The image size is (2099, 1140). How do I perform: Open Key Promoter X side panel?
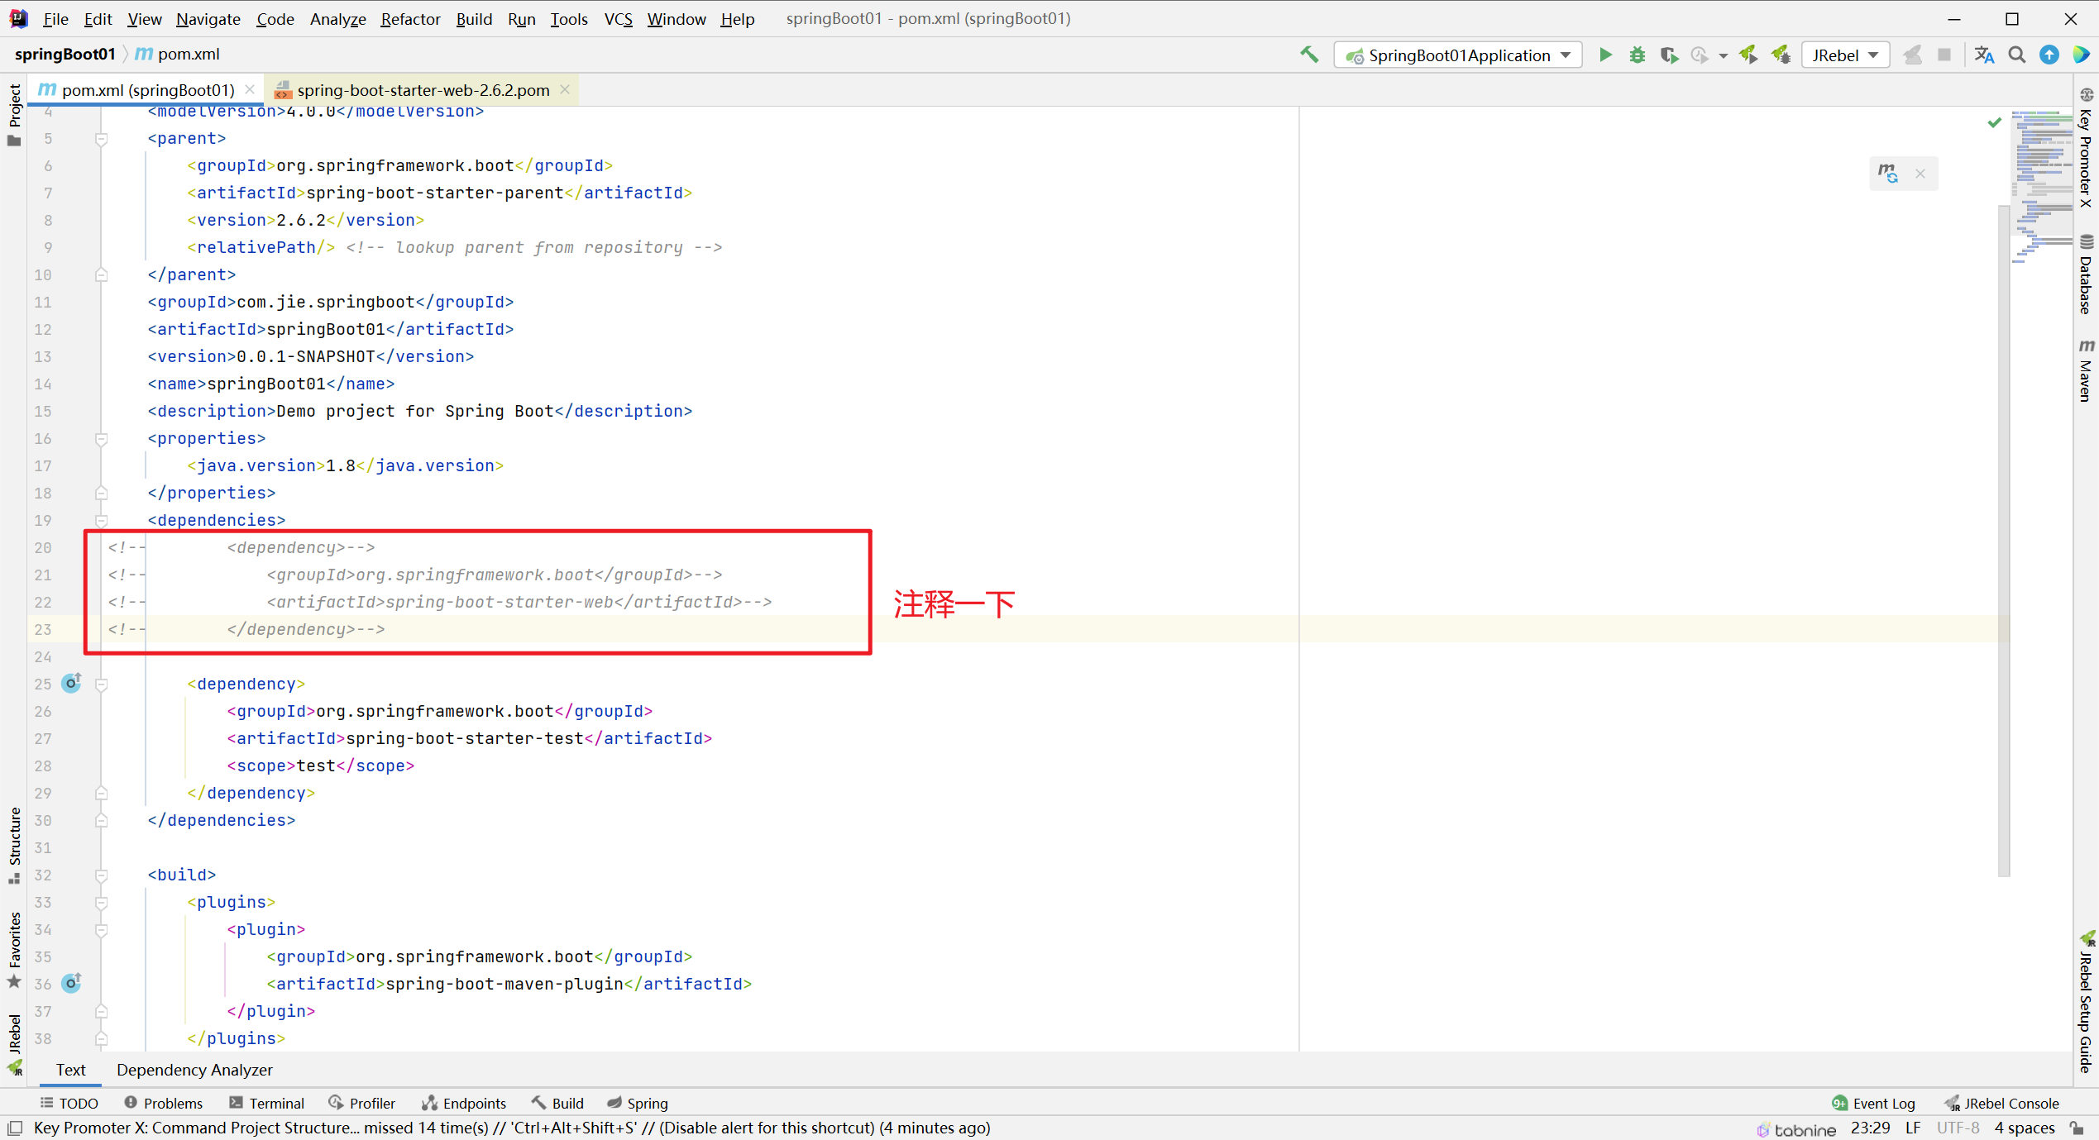(x=2086, y=149)
